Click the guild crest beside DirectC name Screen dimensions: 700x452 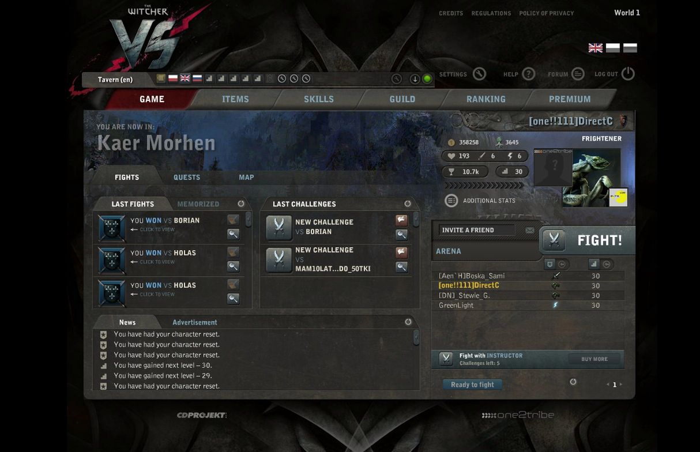click(623, 121)
